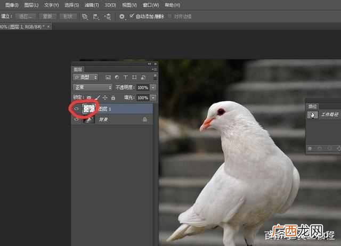Open the 选择(S) menu
The height and width of the screenshot is (246, 341).
(x=72, y=5)
